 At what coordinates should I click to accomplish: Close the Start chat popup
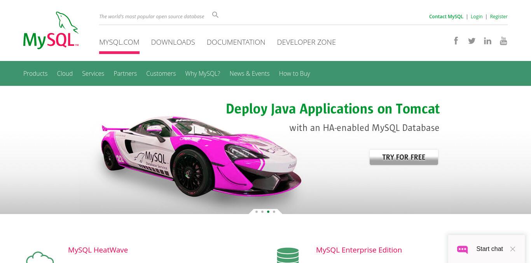point(513,249)
